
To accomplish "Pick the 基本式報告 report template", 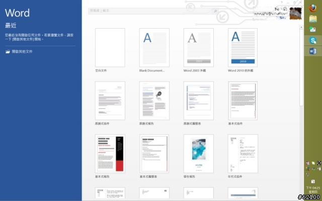I will coord(110,154).
